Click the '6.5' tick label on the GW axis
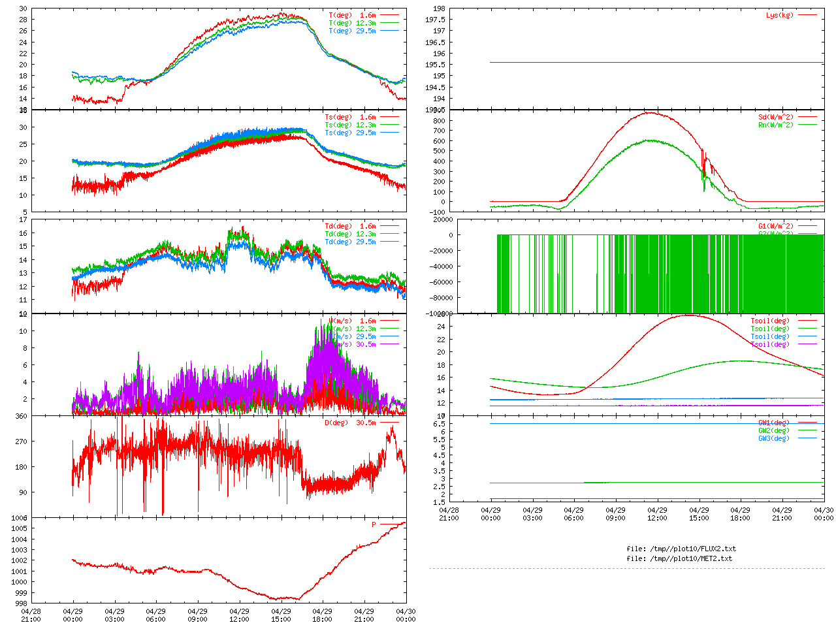 (x=440, y=424)
